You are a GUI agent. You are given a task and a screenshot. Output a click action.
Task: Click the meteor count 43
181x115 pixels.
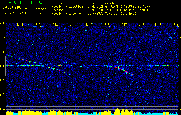[42, 13]
